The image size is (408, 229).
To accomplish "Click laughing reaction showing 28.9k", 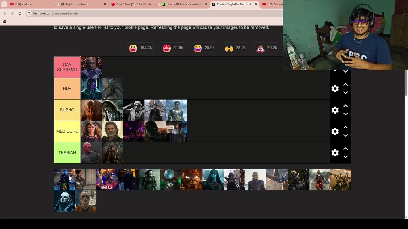I will [x=204, y=48].
